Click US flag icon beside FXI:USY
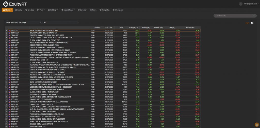The image size is (260, 128). point(9,124)
